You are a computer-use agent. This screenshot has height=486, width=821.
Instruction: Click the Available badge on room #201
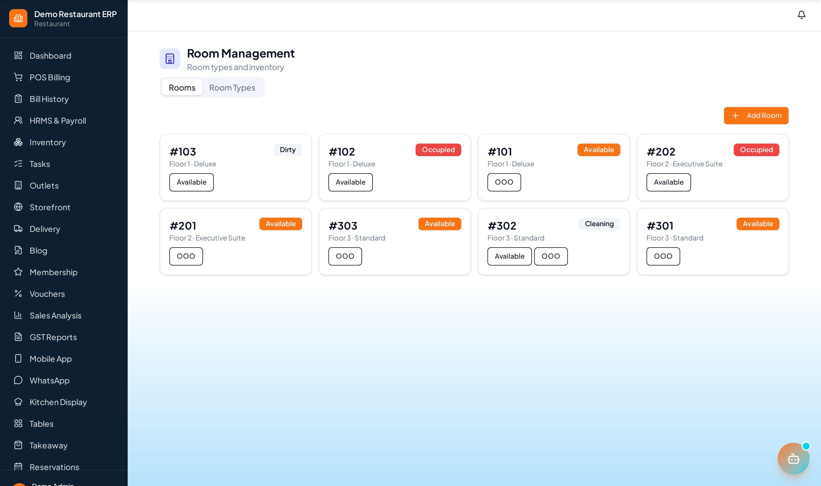[281, 224]
